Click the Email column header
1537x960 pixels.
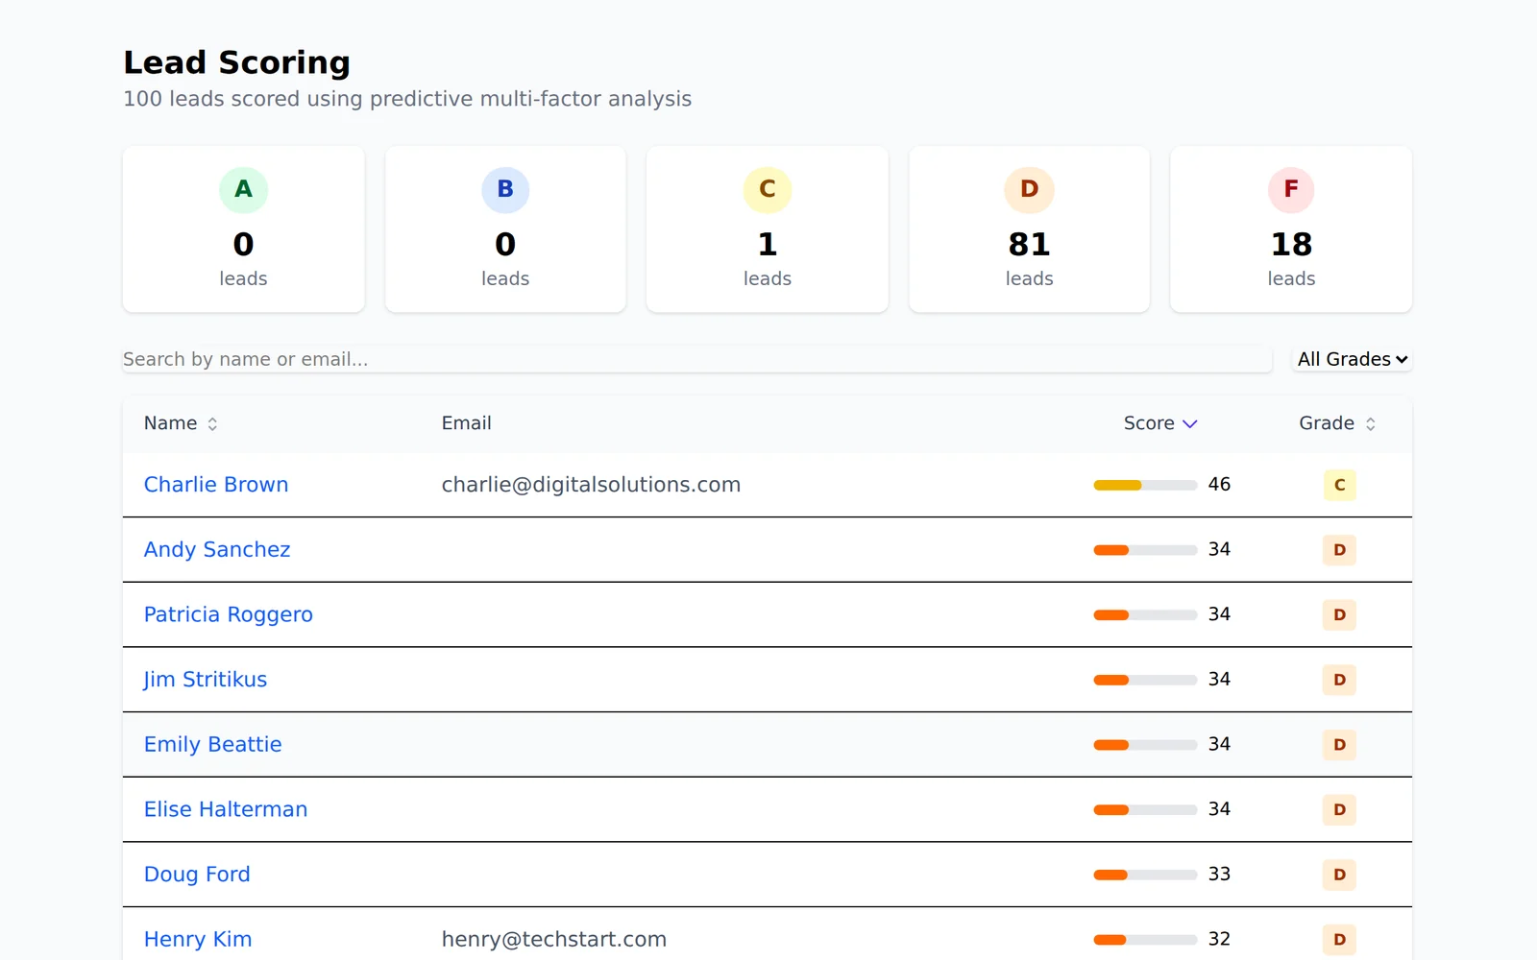(x=467, y=423)
